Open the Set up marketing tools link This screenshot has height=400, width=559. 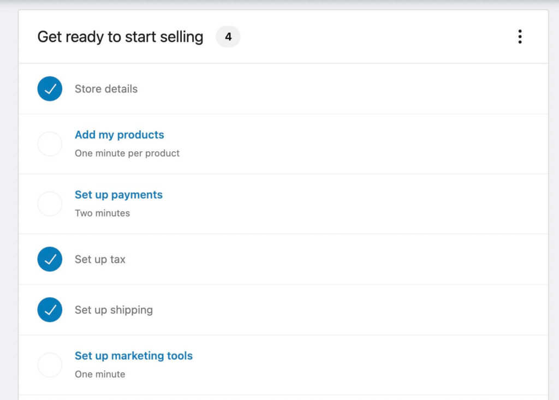tap(133, 355)
